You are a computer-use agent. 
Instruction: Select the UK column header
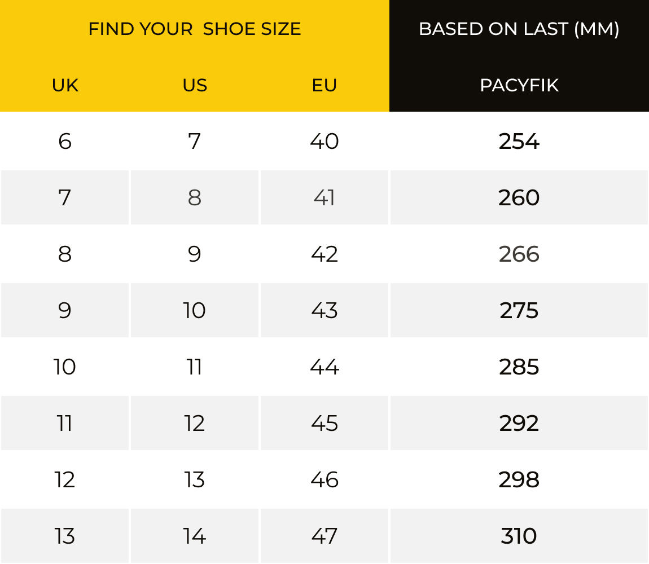click(x=65, y=85)
